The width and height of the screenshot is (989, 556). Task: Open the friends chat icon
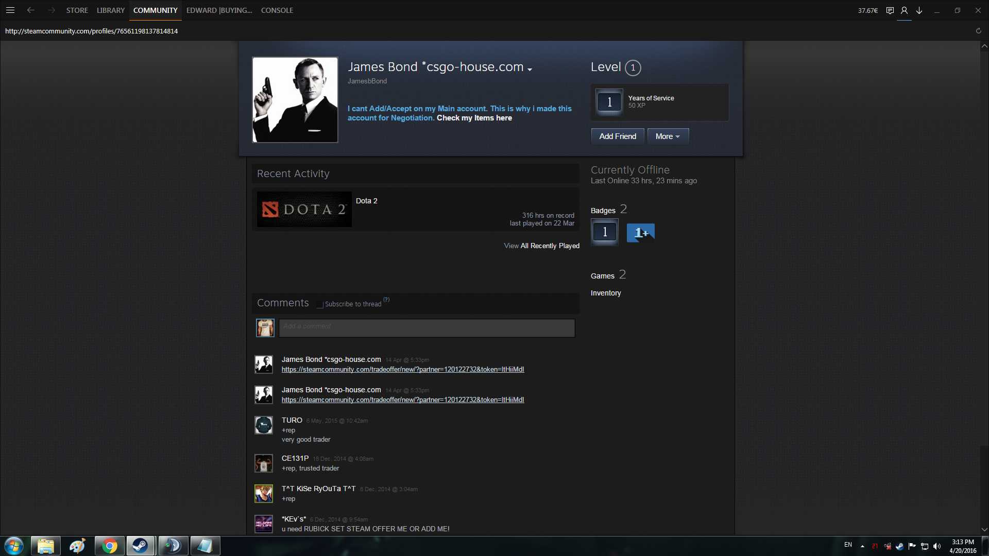pos(890,10)
